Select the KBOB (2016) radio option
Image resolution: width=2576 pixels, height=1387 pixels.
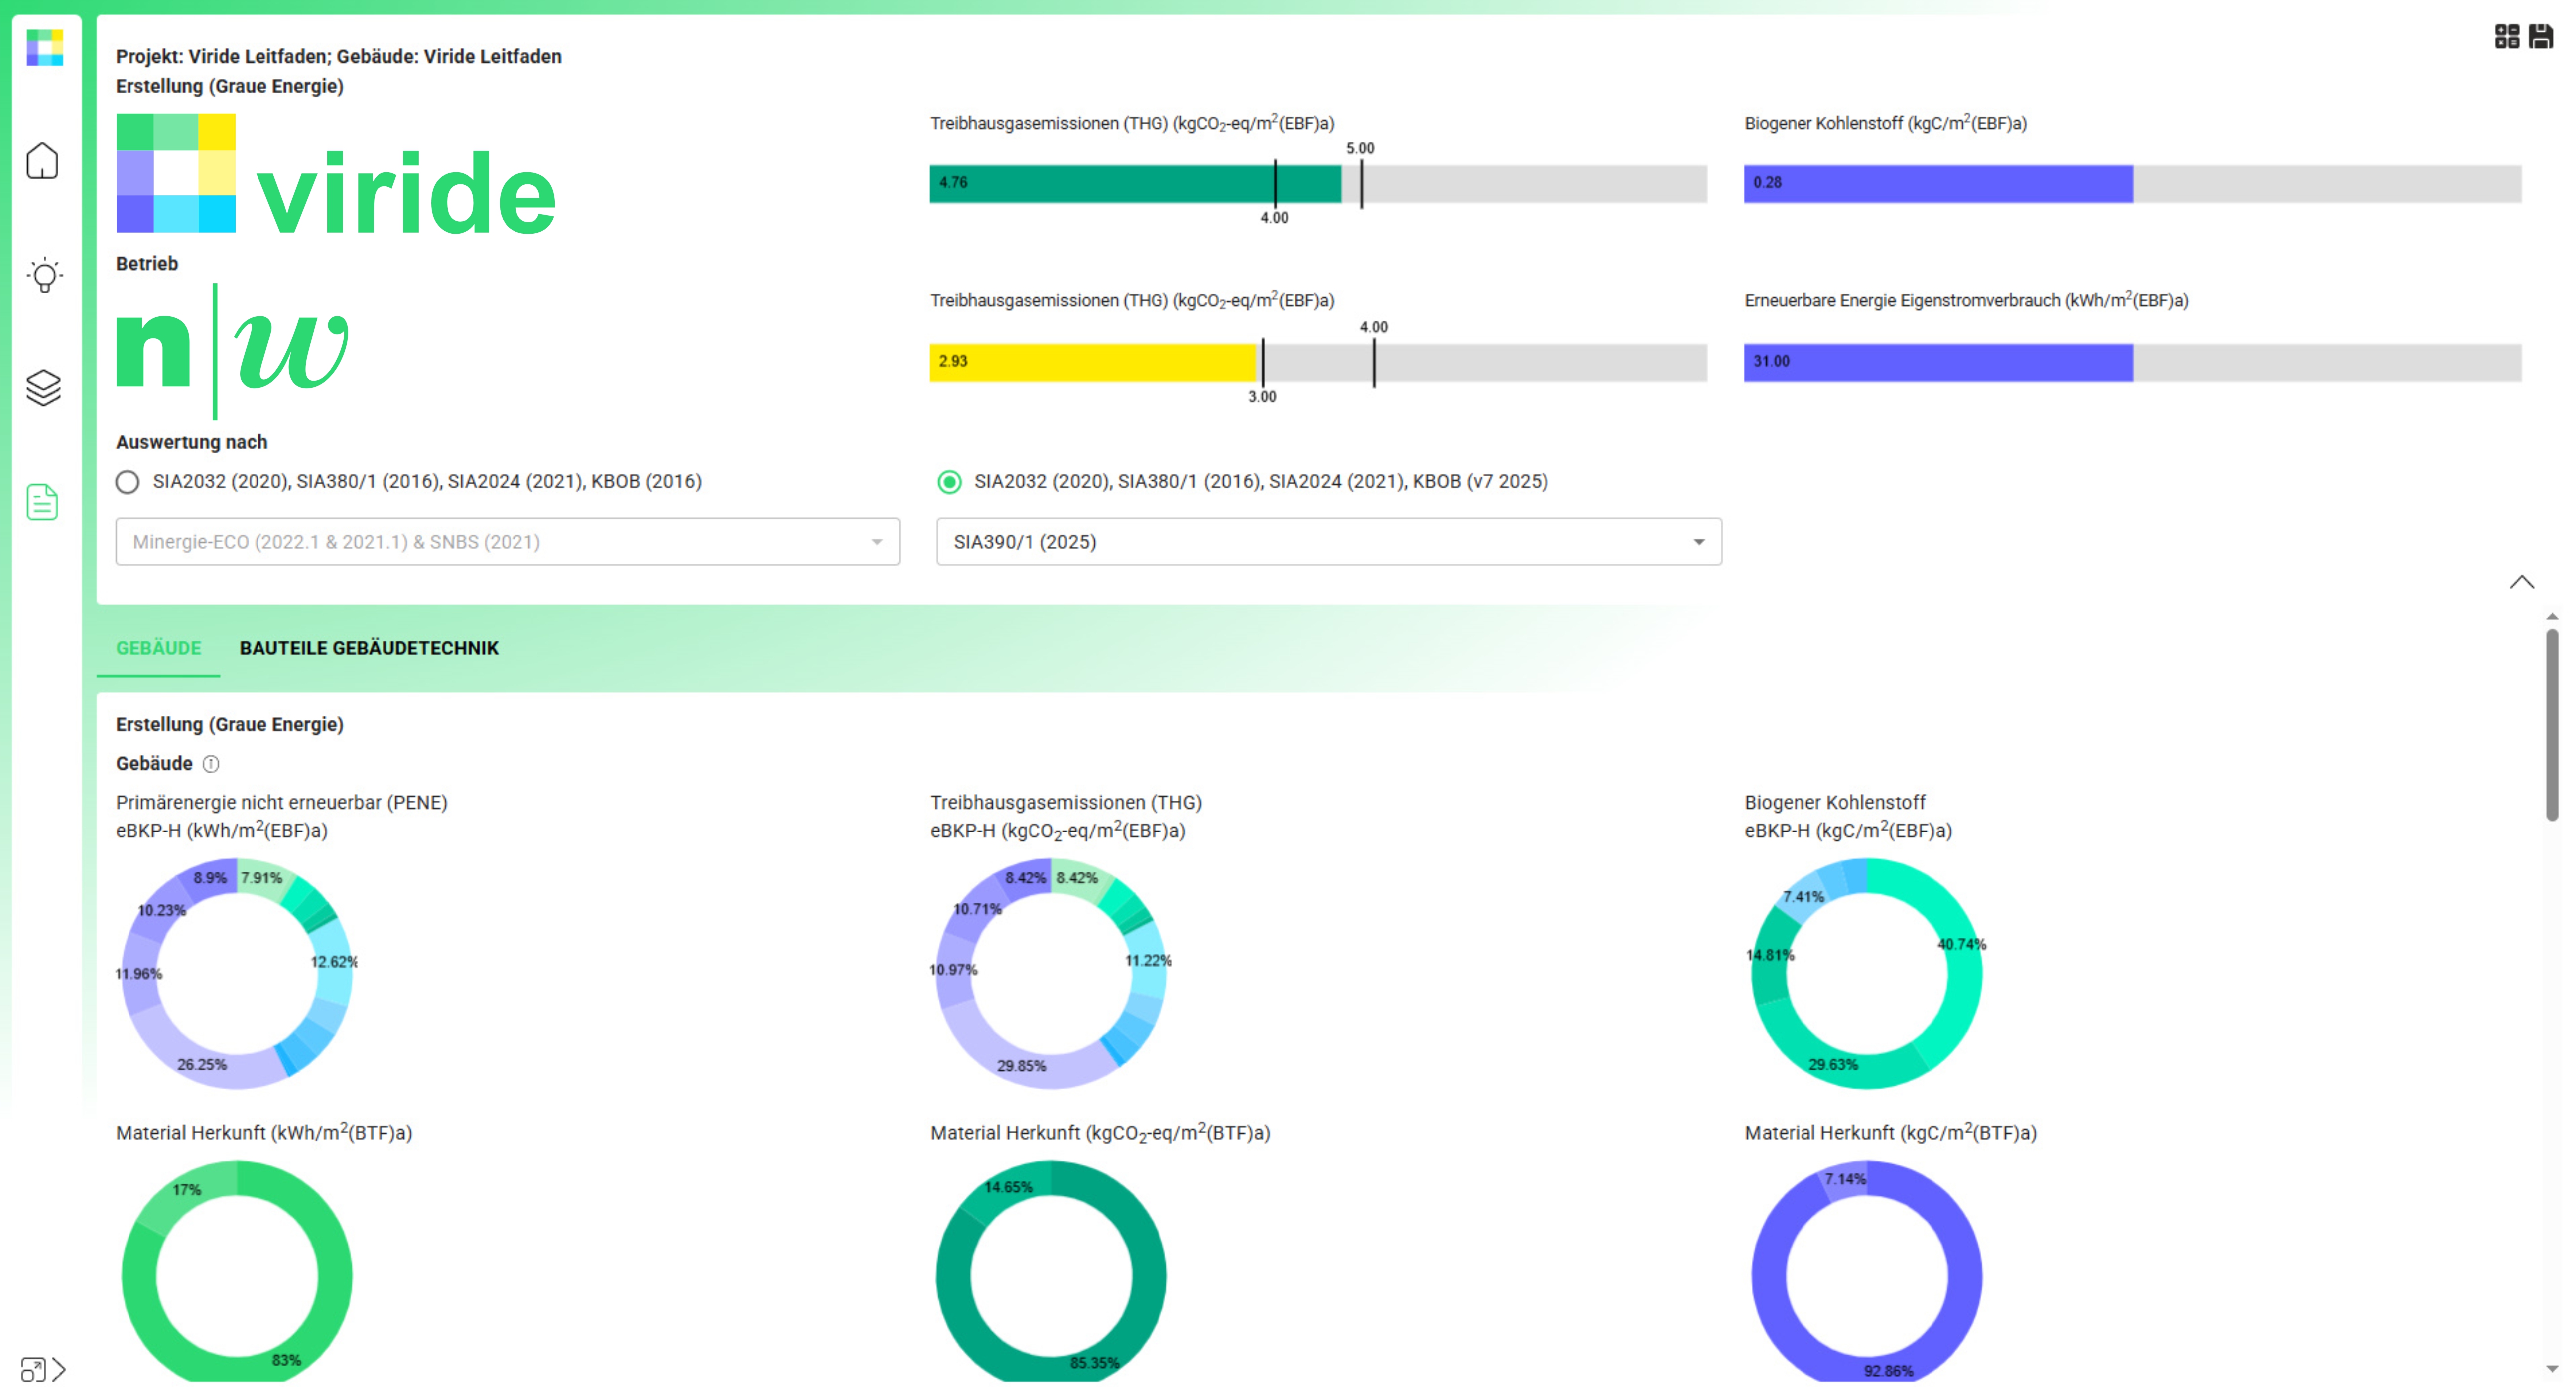tap(127, 482)
